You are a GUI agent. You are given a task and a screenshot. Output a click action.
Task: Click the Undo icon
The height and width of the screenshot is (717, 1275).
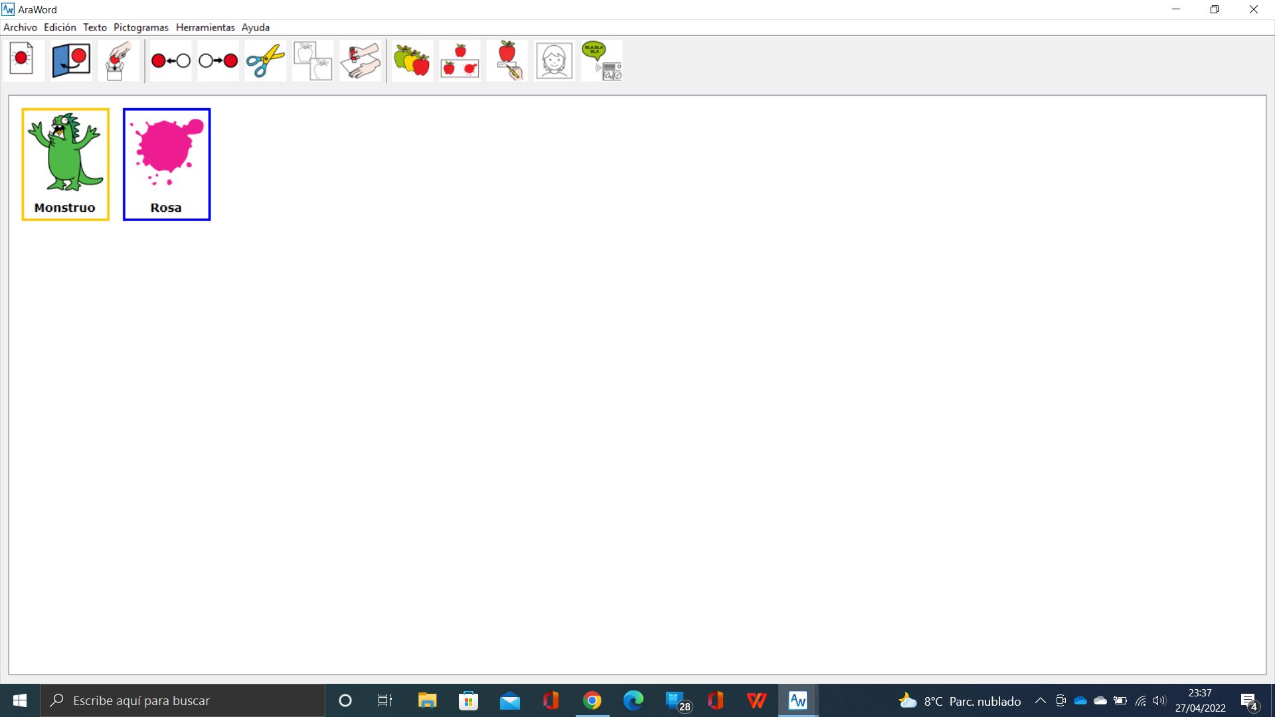point(171,60)
